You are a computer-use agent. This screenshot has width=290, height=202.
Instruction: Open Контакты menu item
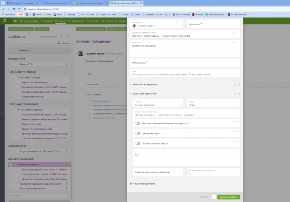[x=93, y=21]
